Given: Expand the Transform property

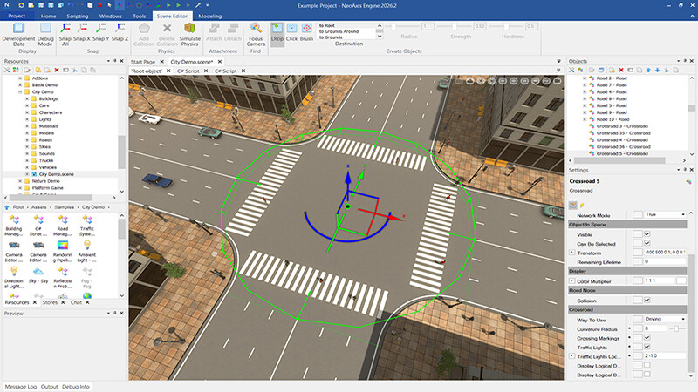Looking at the screenshot, I should (x=571, y=253).
